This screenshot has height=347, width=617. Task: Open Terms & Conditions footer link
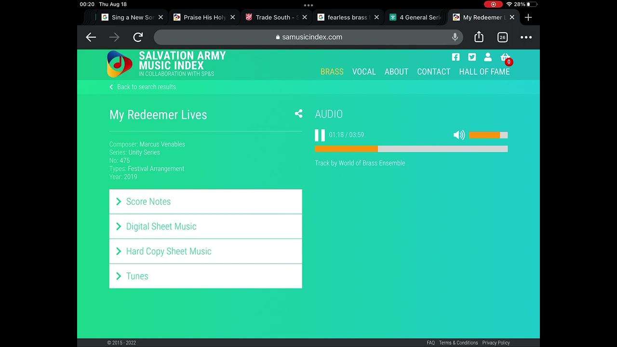tap(458, 343)
